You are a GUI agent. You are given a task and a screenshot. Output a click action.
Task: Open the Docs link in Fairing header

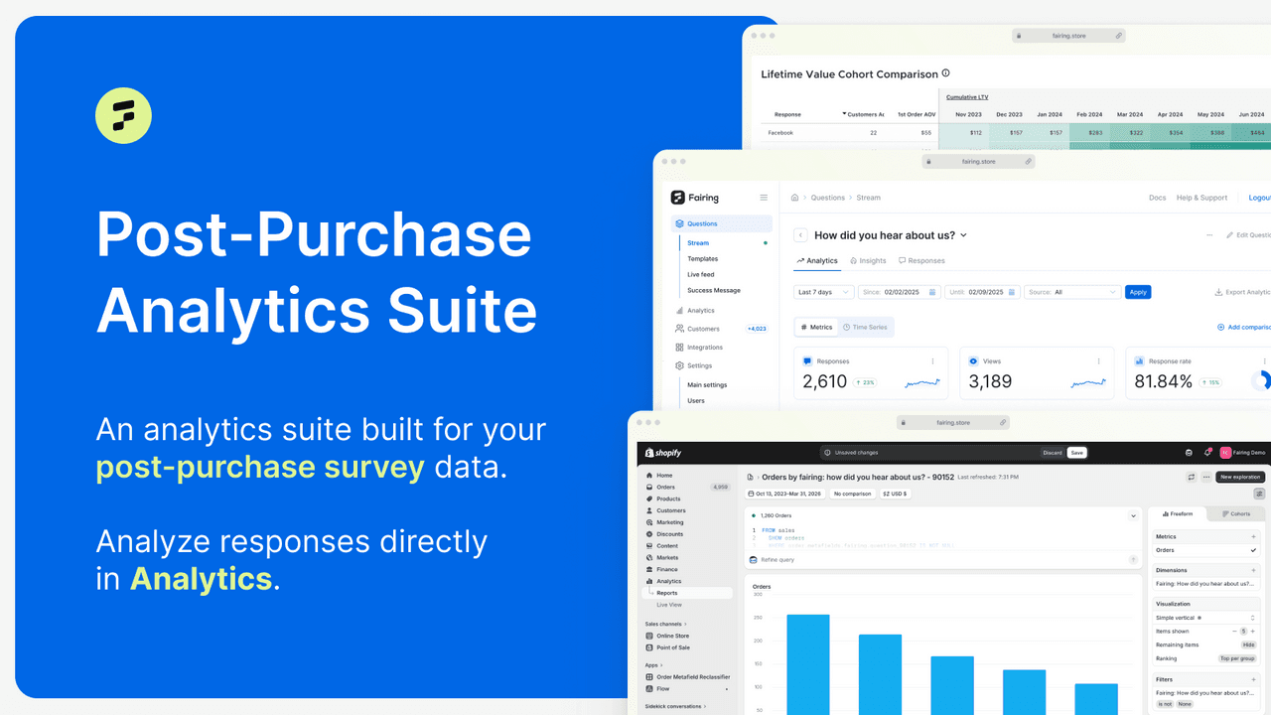1158,198
